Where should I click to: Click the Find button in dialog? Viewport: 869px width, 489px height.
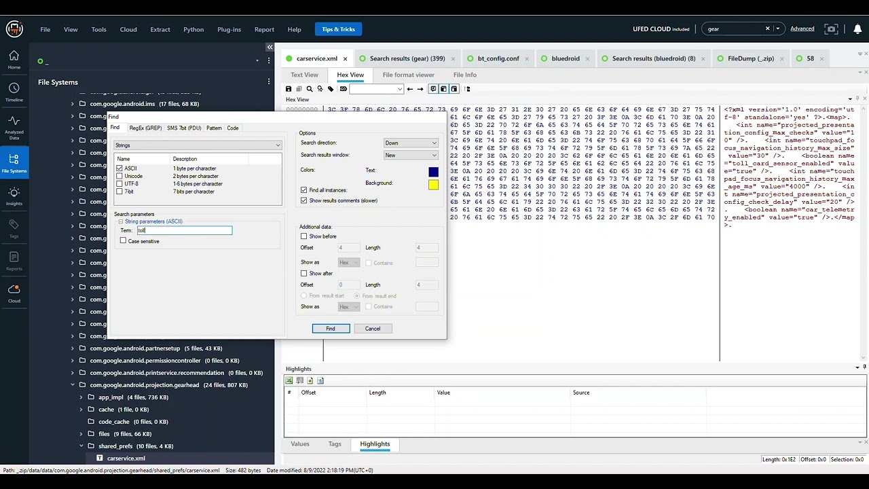click(331, 329)
